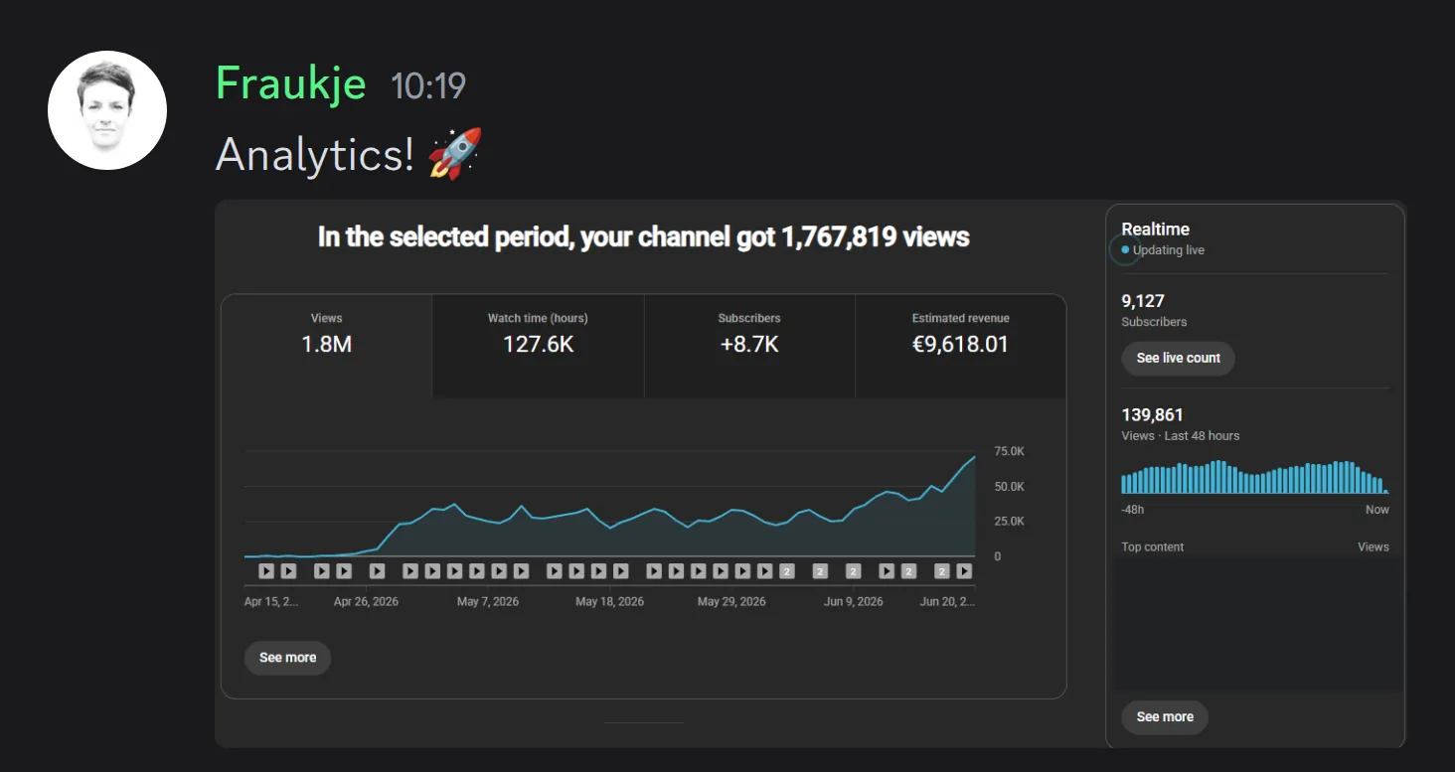Click the Realtime panel heading

[1156, 230]
